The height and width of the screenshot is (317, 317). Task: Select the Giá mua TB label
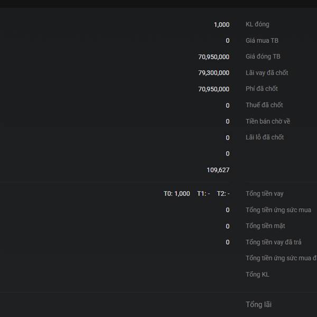(x=262, y=41)
